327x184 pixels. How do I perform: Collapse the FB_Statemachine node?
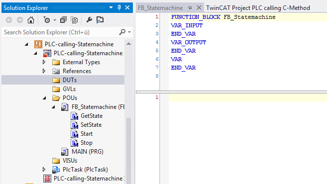(53, 107)
